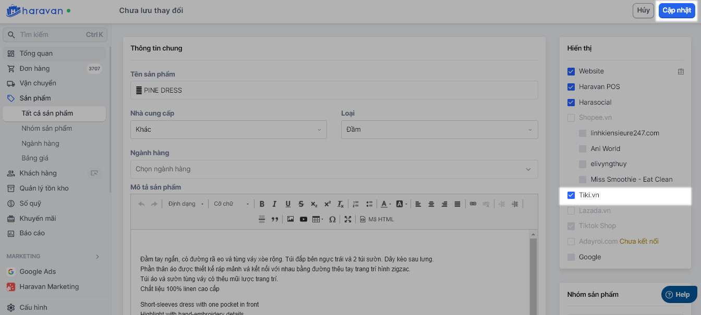Insert a numbered list
This screenshot has width=701, height=315.
(356, 204)
